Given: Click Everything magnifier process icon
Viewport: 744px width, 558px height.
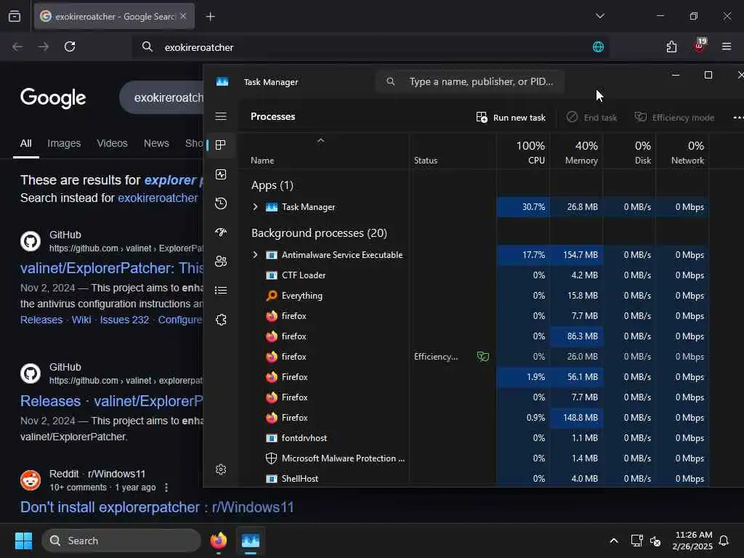Looking at the screenshot, I should 272,296.
